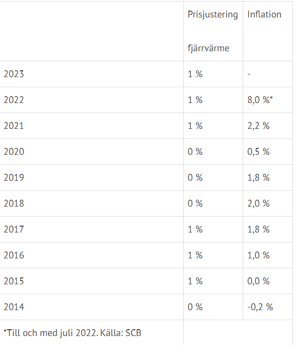295x345 pixels.
Task: Click the 0,5 % inflation value
Action: click(258, 152)
